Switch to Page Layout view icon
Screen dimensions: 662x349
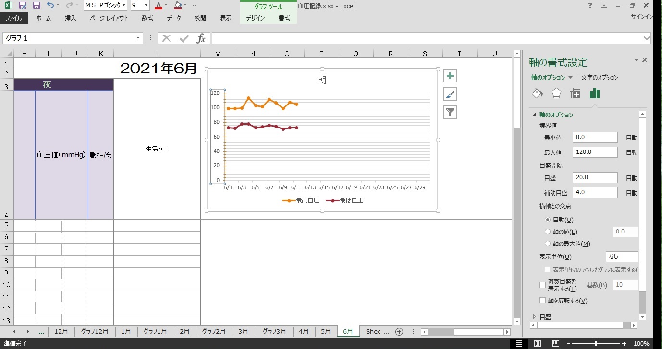click(x=538, y=343)
